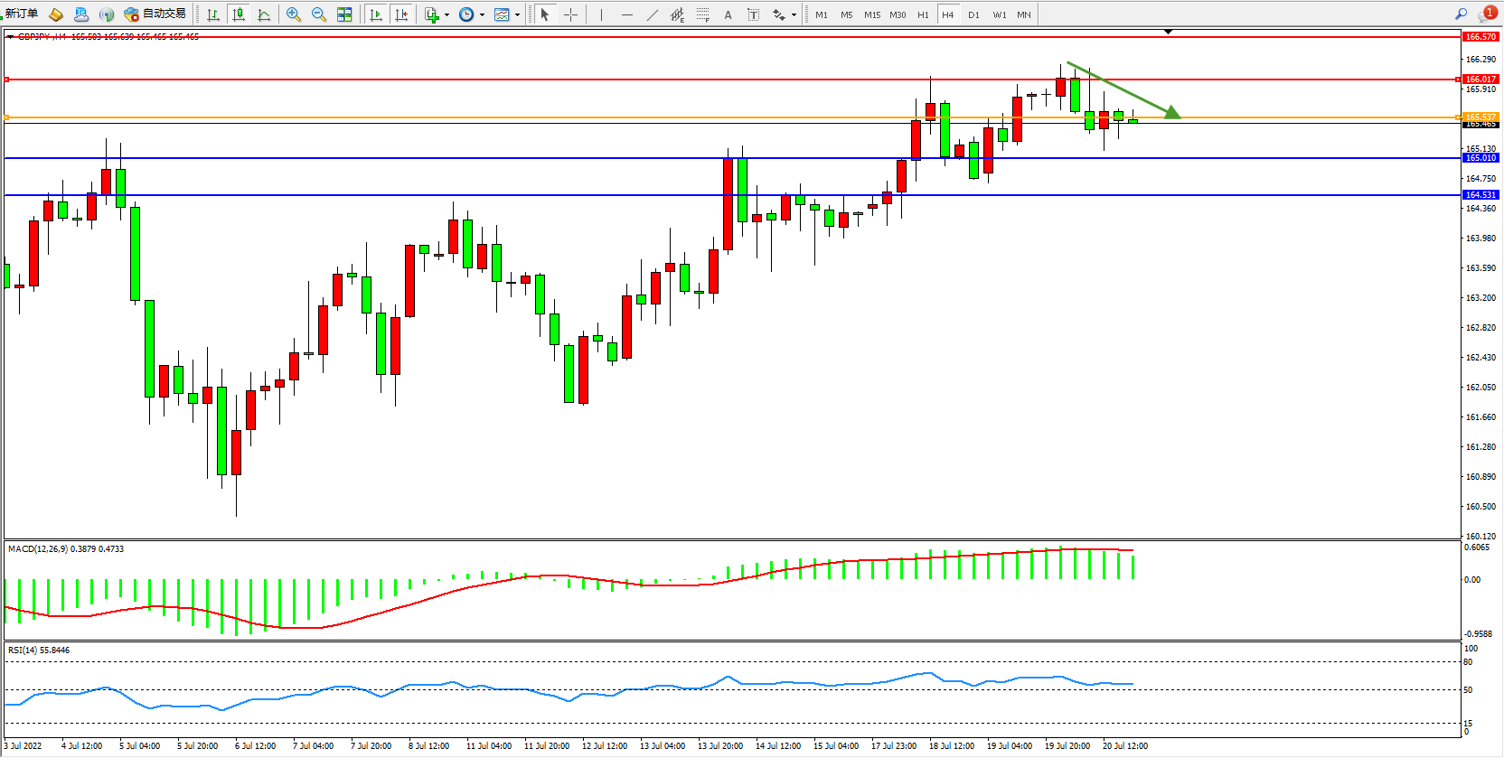Image resolution: width=1504 pixels, height=758 pixels.
Task: Expand the add indicators dropdown arrow
Action: click(x=446, y=14)
